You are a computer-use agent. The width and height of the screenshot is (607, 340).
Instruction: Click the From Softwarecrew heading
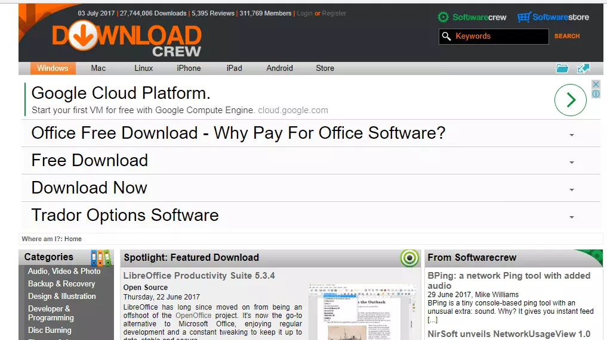(472, 258)
